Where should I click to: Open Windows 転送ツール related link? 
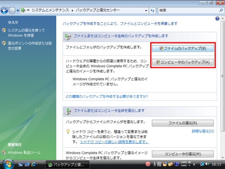[x=24, y=153]
